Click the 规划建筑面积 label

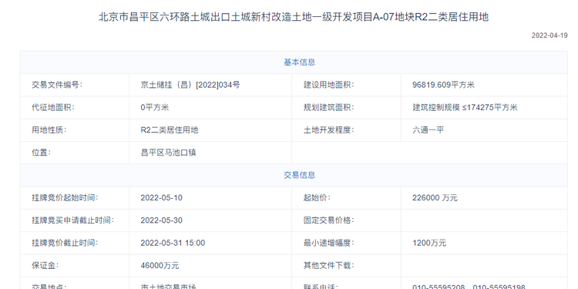coord(329,108)
